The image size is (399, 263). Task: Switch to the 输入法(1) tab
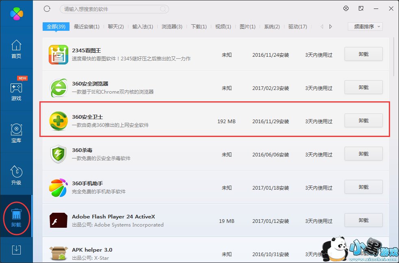click(143, 26)
